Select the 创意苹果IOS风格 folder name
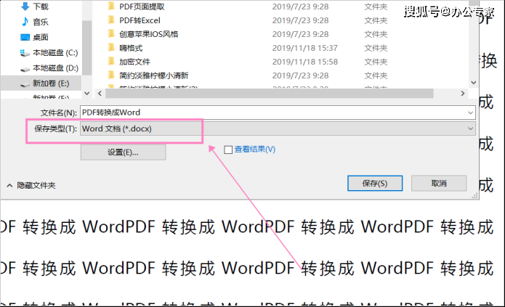Viewport: 505px width, 307px height. pyautogui.click(x=149, y=34)
